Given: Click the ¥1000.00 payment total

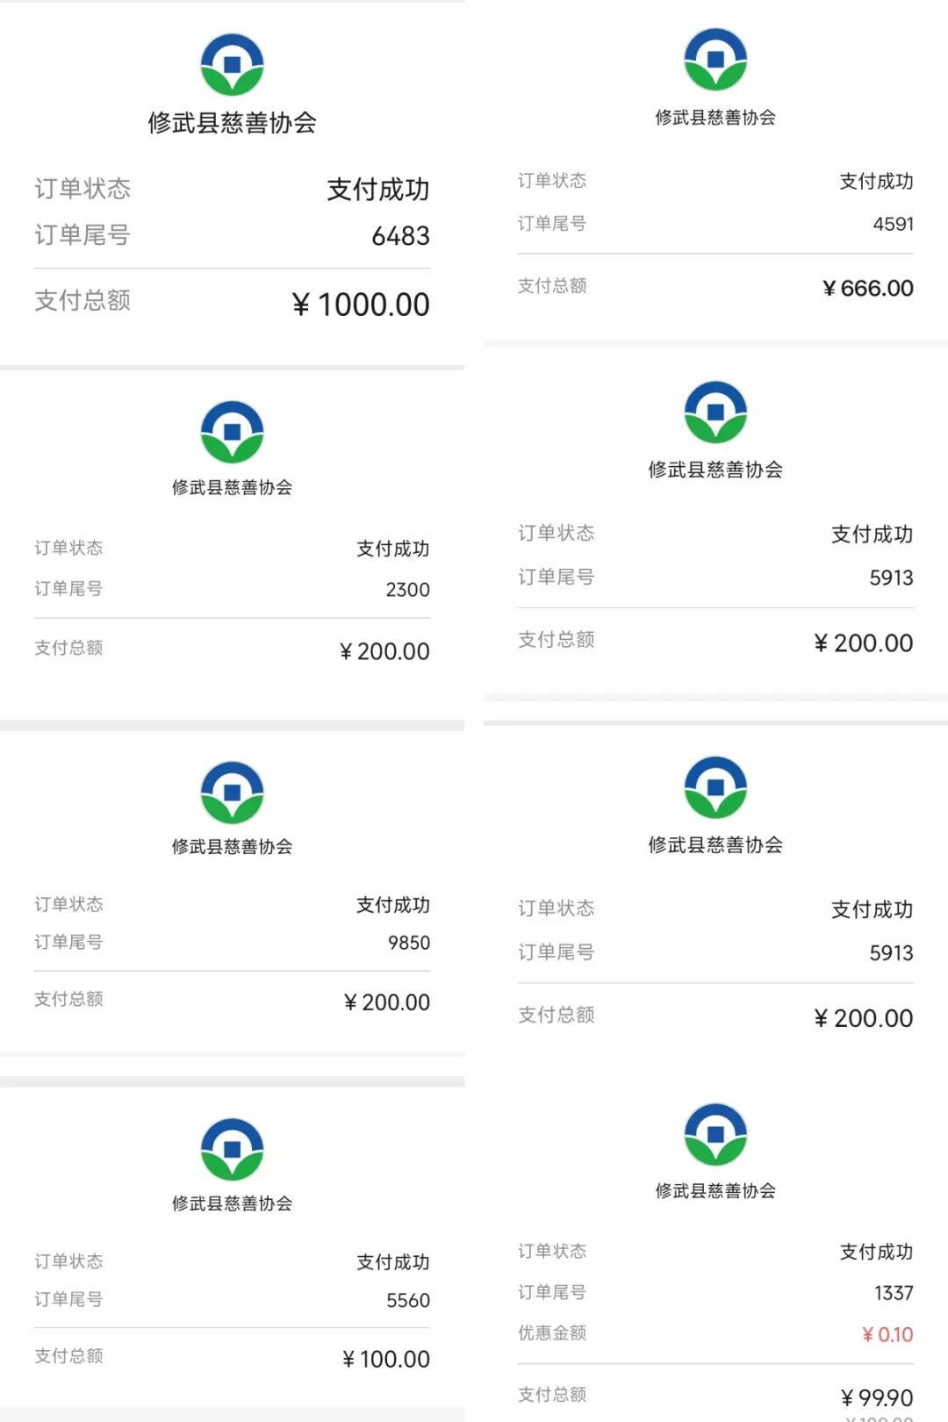Looking at the screenshot, I should (x=361, y=305).
